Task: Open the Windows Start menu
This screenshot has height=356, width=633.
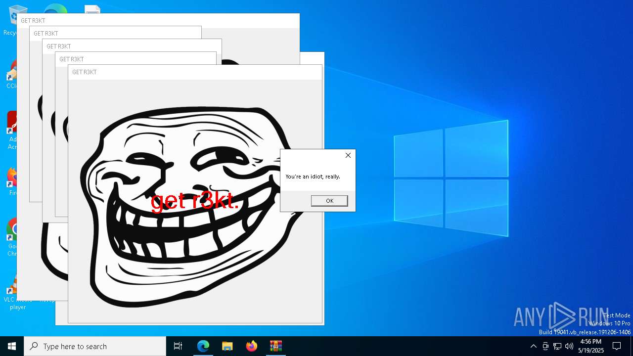Action: pyautogui.click(x=12, y=346)
